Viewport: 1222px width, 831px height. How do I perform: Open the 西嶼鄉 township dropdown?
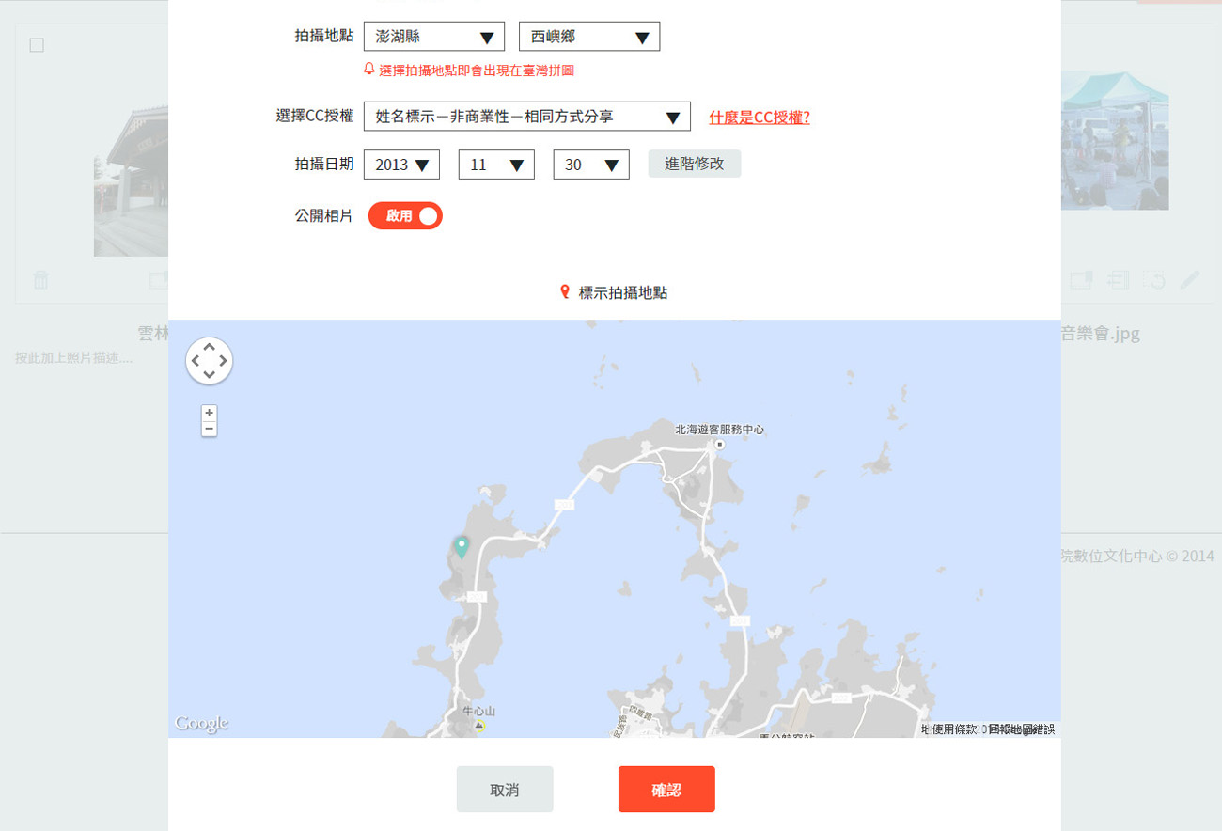(x=588, y=36)
